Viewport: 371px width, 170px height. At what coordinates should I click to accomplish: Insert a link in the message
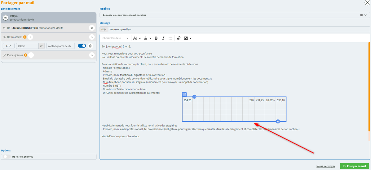(179, 38)
